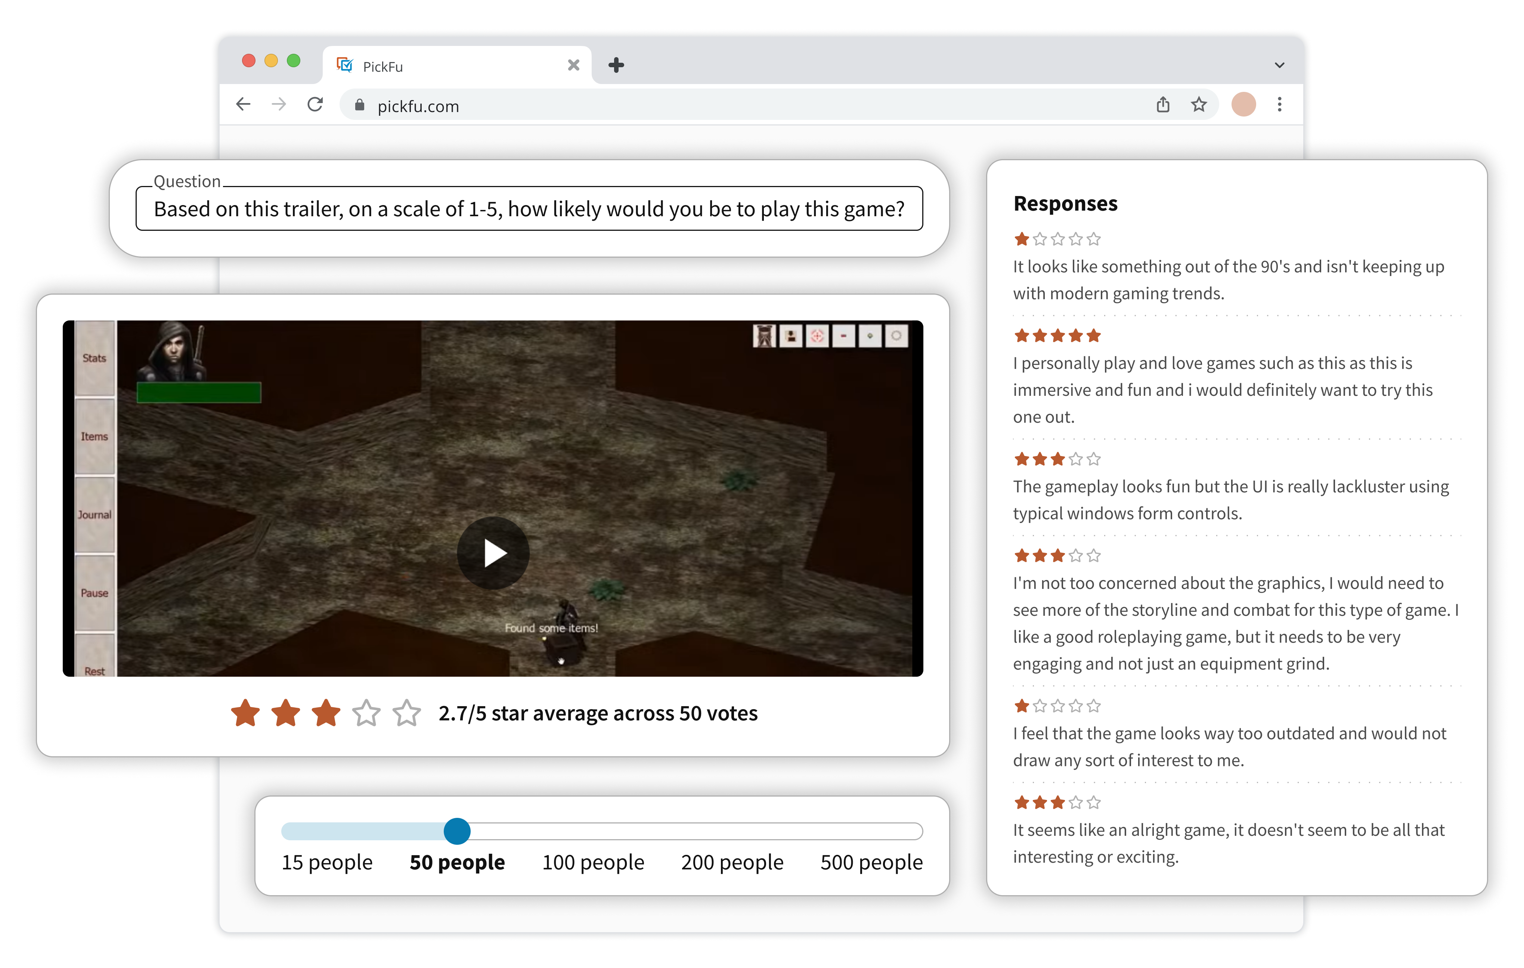
Task: Open new browser tab with plus
Action: click(616, 65)
